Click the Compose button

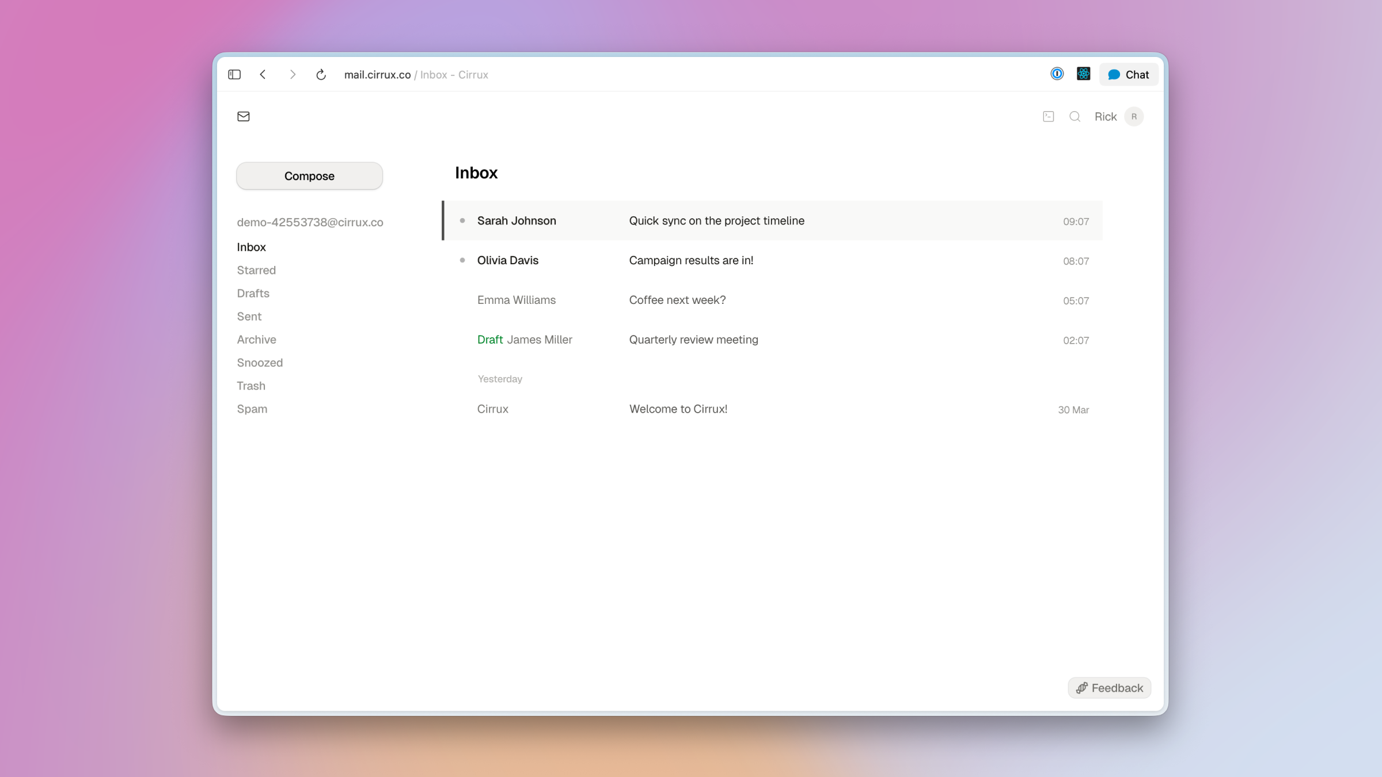(309, 176)
